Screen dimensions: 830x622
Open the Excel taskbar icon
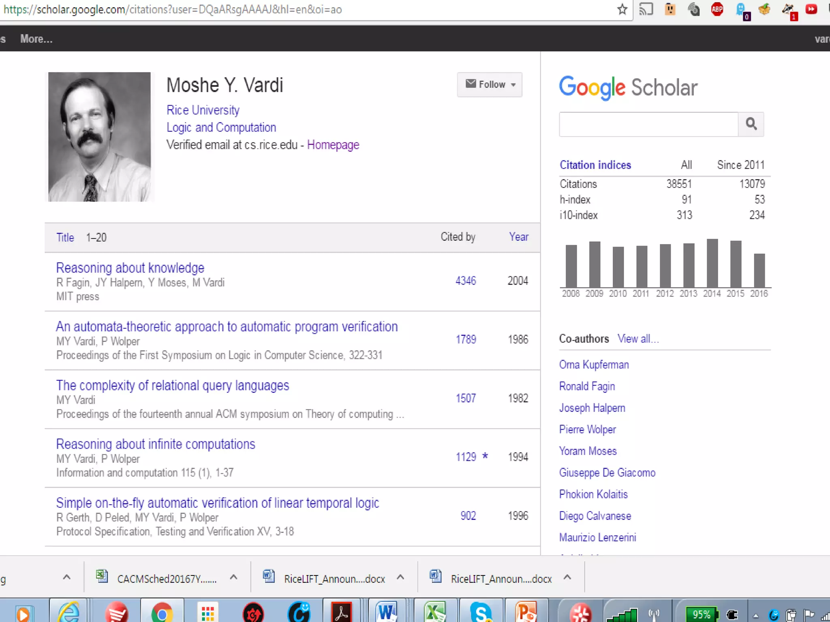[434, 612]
